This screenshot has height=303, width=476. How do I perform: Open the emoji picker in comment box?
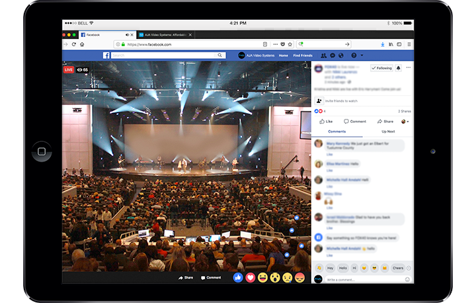coord(407,279)
